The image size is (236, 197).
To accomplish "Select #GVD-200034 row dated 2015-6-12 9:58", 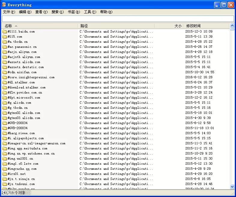I will (17, 123).
